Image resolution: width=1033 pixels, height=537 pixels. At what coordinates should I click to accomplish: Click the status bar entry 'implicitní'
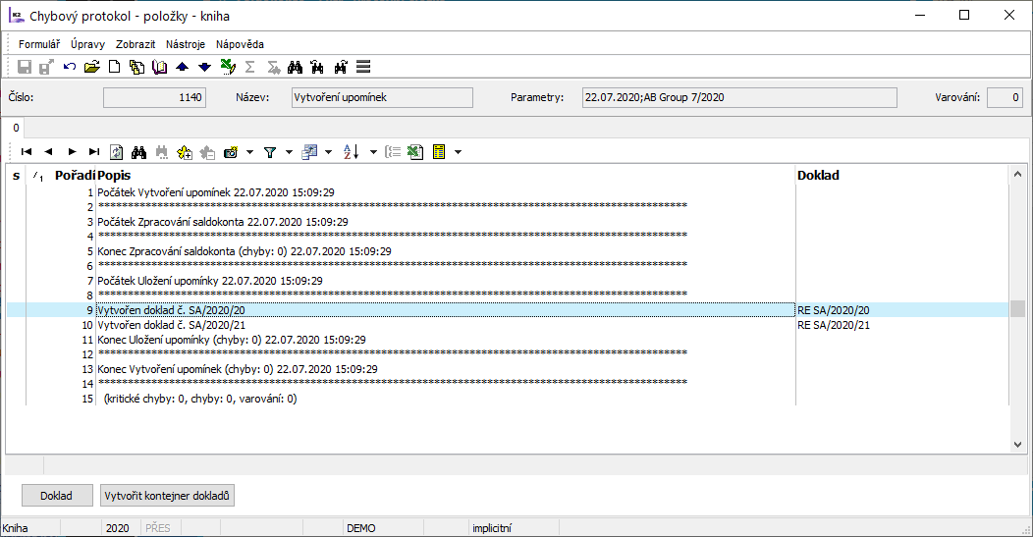(492, 528)
